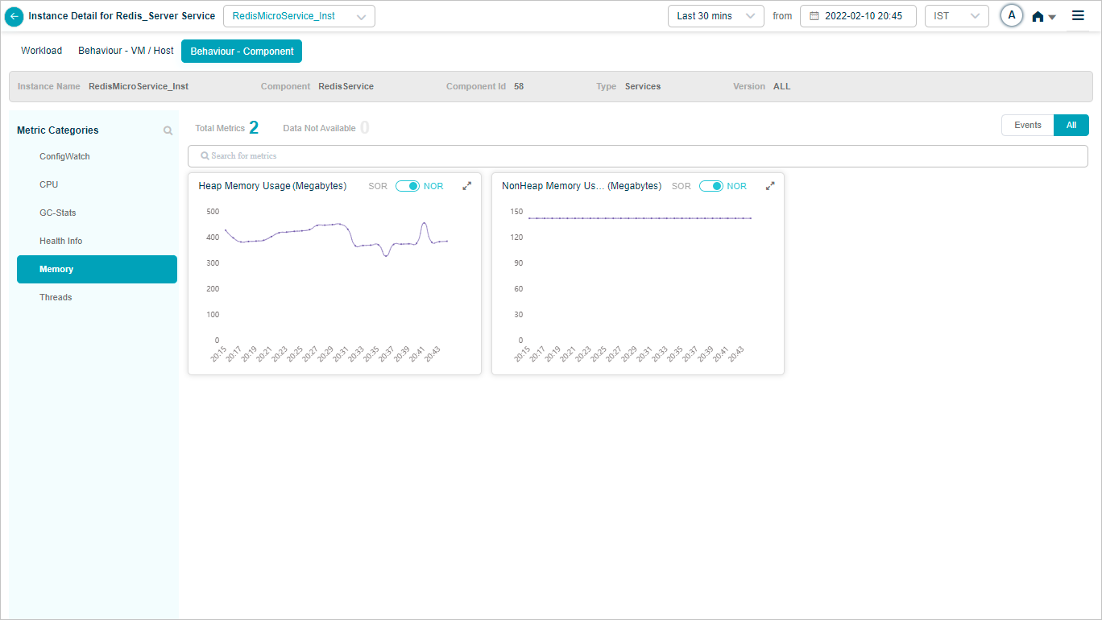Click Metric Categories search magnifier icon

coord(168,130)
